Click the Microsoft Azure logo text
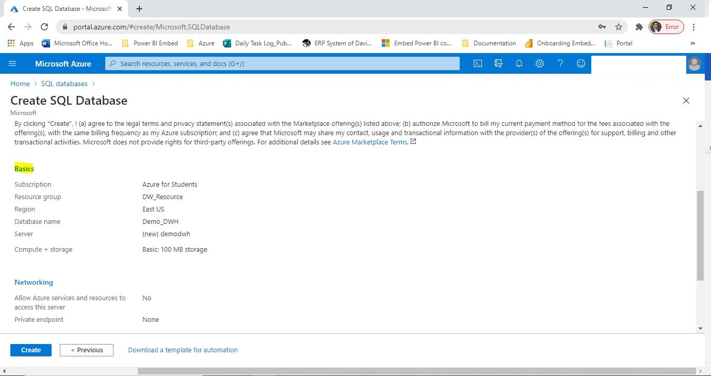This screenshot has height=376, width=711. click(x=63, y=63)
